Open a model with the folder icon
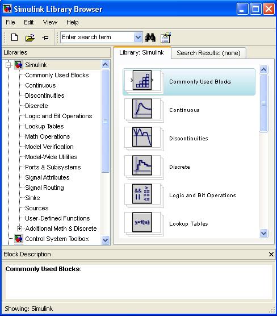Screen dimensions: 277x316 click(x=30, y=38)
